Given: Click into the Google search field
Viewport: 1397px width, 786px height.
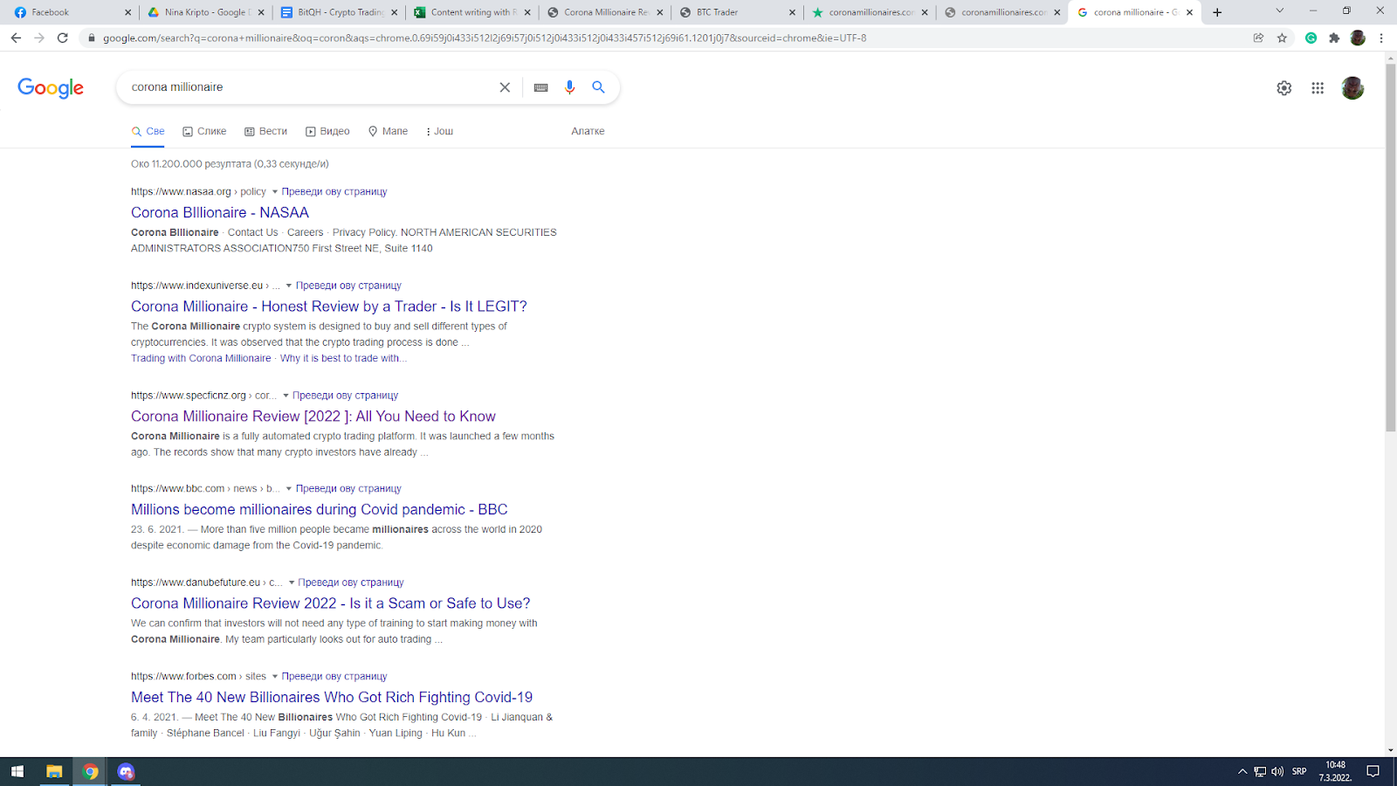Looking at the screenshot, I should click(x=310, y=87).
